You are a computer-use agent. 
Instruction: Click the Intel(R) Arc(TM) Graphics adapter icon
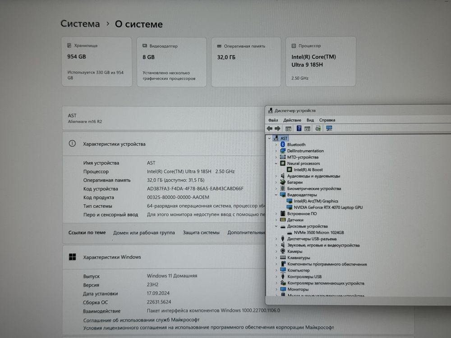coord(290,201)
